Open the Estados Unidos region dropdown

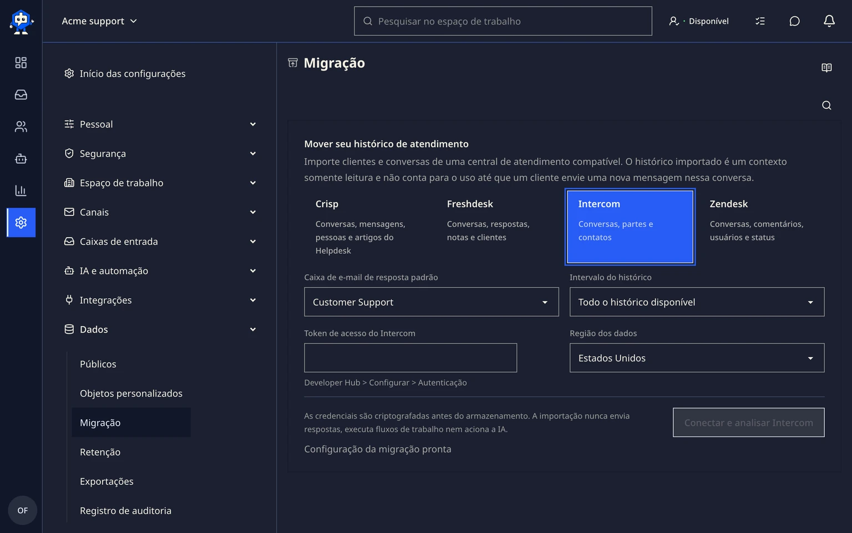pyautogui.click(x=697, y=358)
